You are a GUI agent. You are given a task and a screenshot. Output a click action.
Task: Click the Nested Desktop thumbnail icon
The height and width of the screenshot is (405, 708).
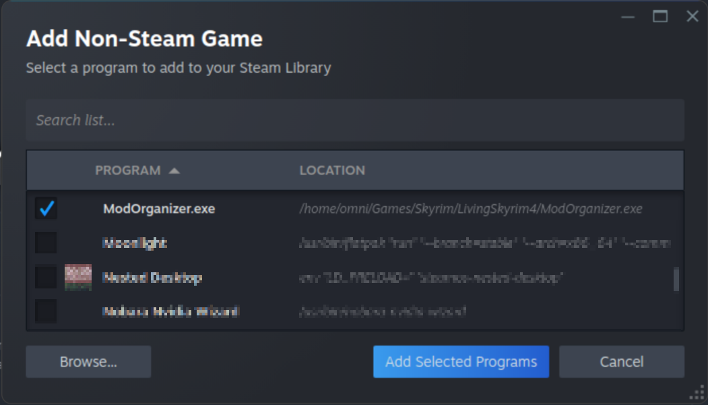pos(78,277)
